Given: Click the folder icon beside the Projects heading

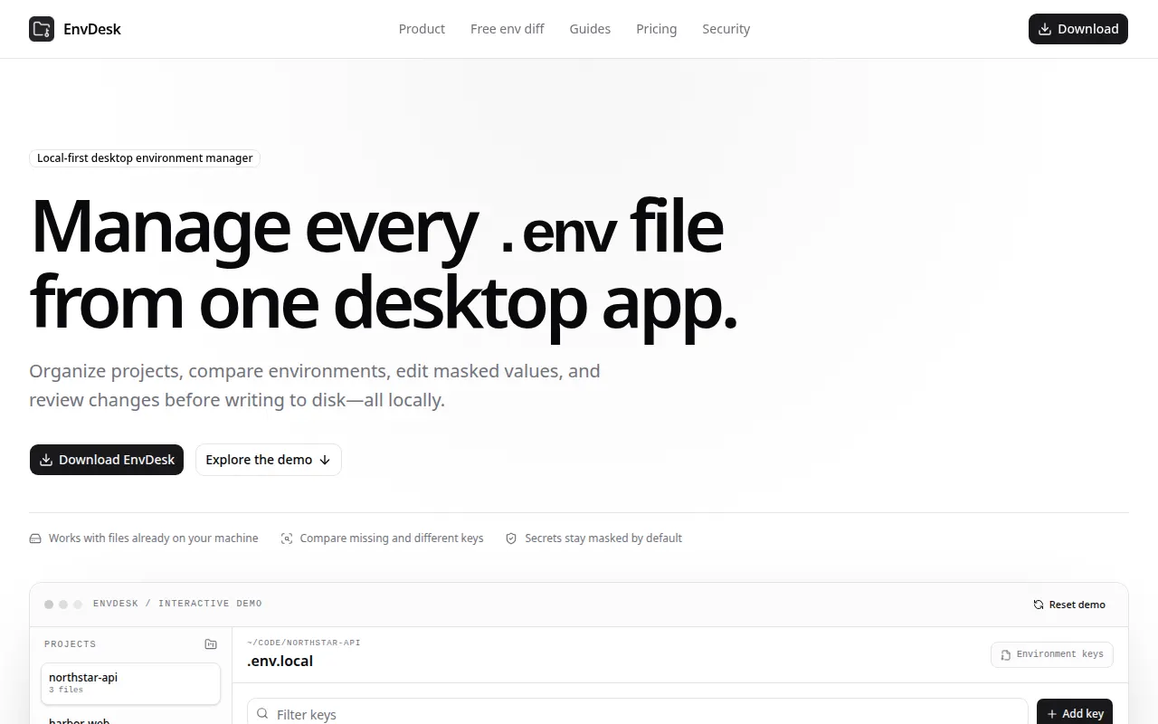Looking at the screenshot, I should [211, 644].
